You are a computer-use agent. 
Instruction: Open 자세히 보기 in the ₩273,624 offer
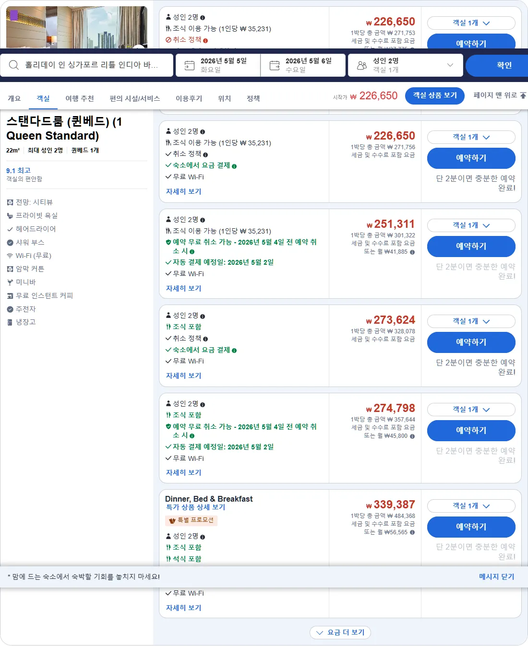click(184, 376)
